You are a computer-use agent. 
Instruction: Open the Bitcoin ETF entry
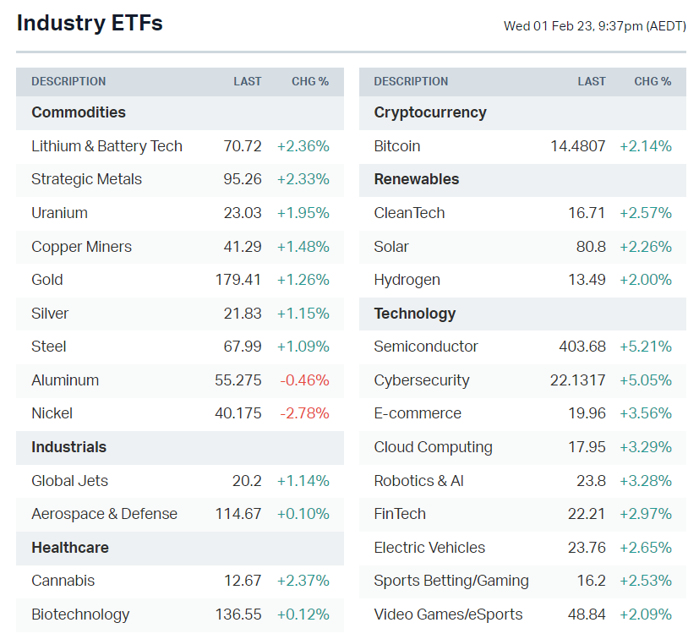coord(397,146)
